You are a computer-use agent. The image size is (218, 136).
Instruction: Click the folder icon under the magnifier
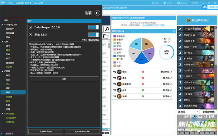coord(106,36)
